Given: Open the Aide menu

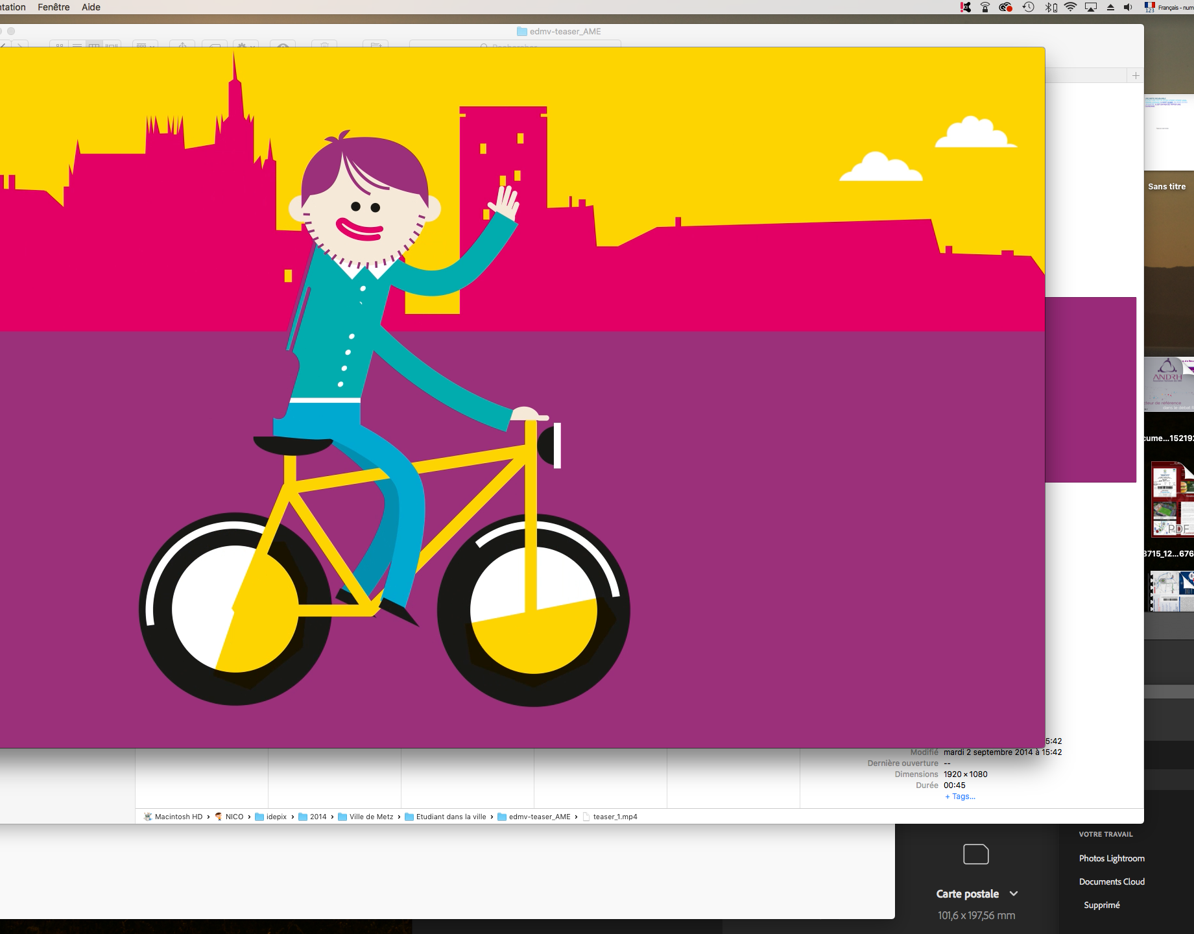Looking at the screenshot, I should pyautogui.click(x=91, y=7).
